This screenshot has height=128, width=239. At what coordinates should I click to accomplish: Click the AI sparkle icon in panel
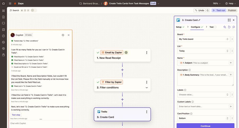click(225, 27)
